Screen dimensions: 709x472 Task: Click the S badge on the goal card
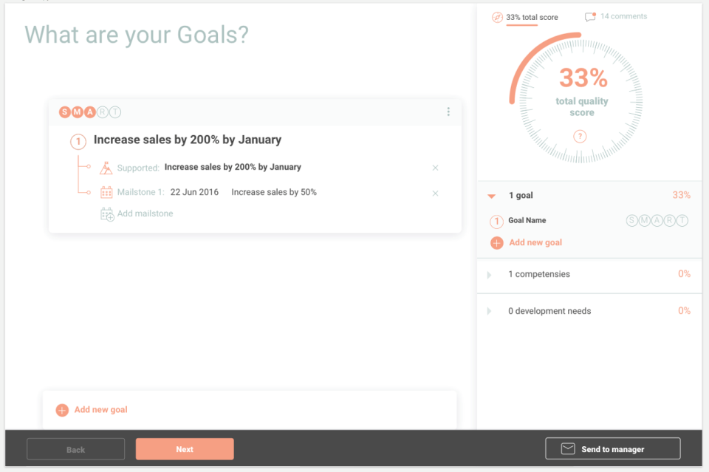click(x=65, y=112)
